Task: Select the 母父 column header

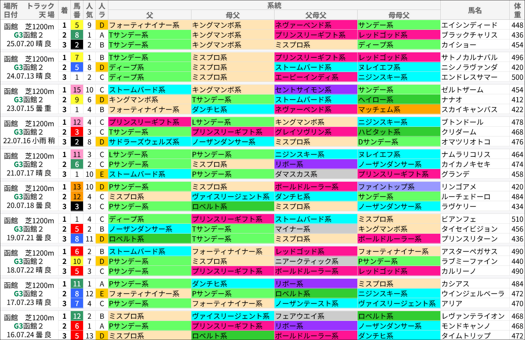Action: (233, 15)
